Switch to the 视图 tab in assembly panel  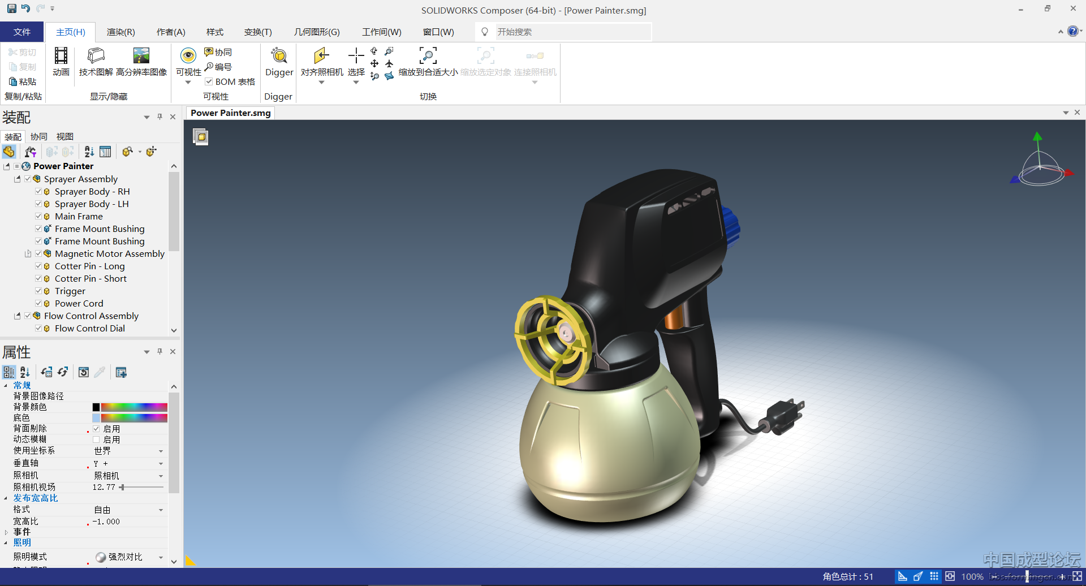point(64,136)
